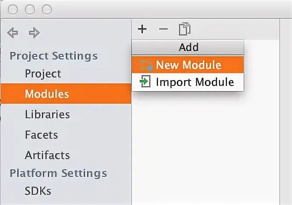This screenshot has height=205, width=292.
Task: Click the Platform Settings section heading
Action: (58, 173)
